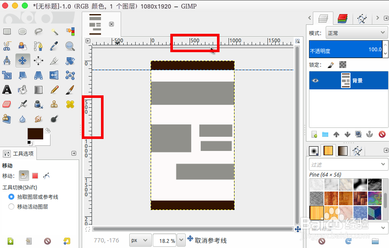Select the Ink tool
389x248 pixels.
[x=39, y=104]
